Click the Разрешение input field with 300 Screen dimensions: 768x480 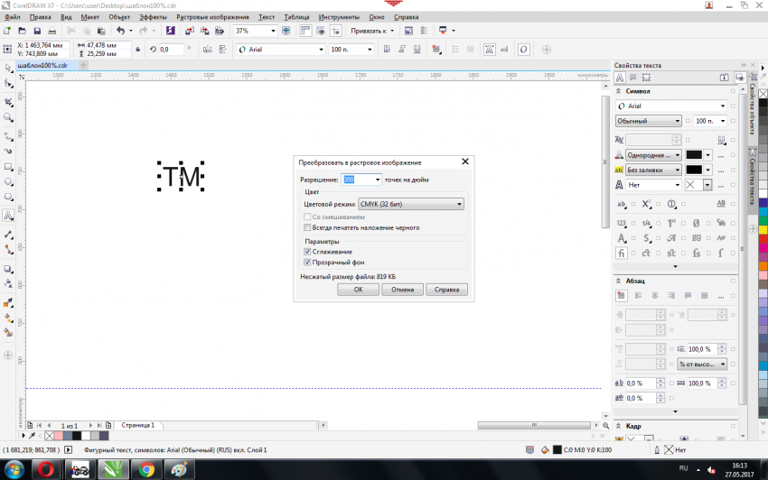tap(356, 180)
